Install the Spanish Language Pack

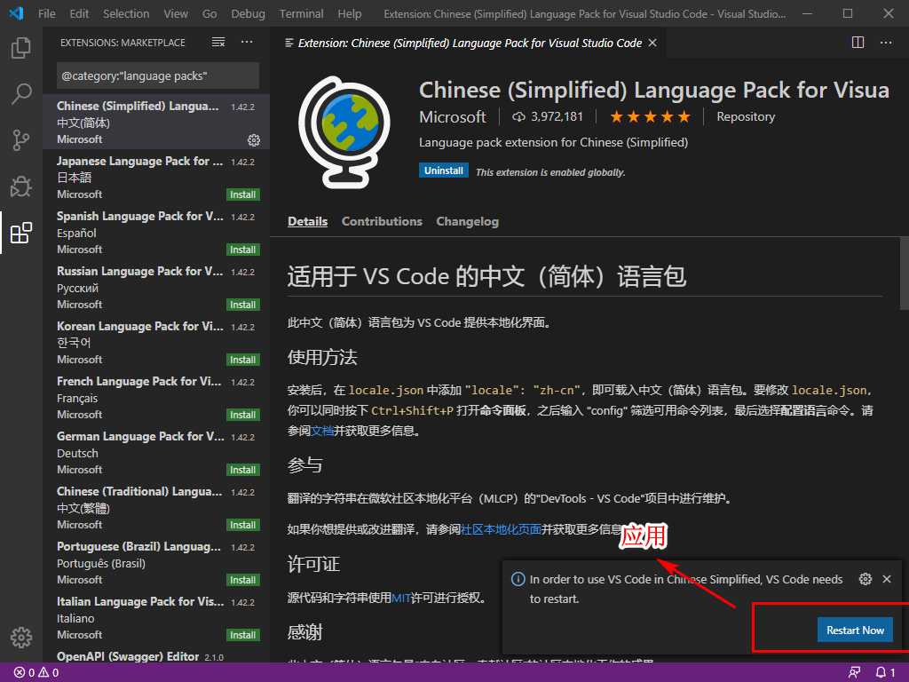pyautogui.click(x=242, y=250)
